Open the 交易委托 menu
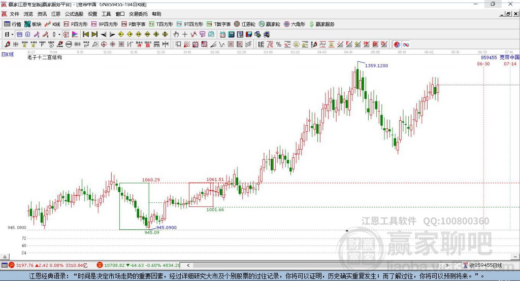The image size is (520, 281). coord(138,14)
